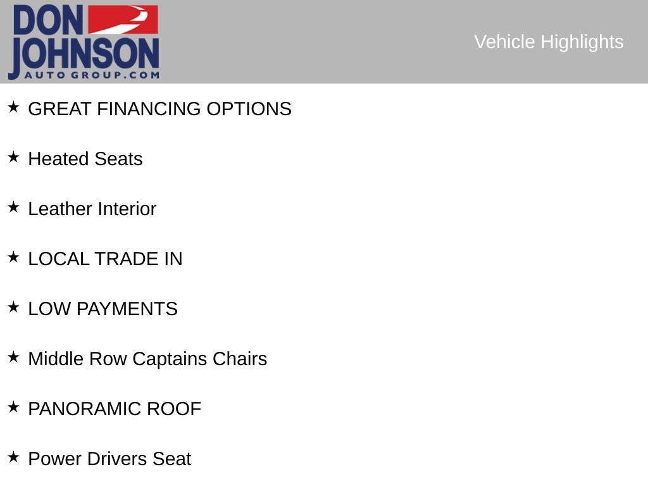Click the LOCAL TRADE IN text
The height and width of the screenshot is (486, 648).
(x=105, y=259)
